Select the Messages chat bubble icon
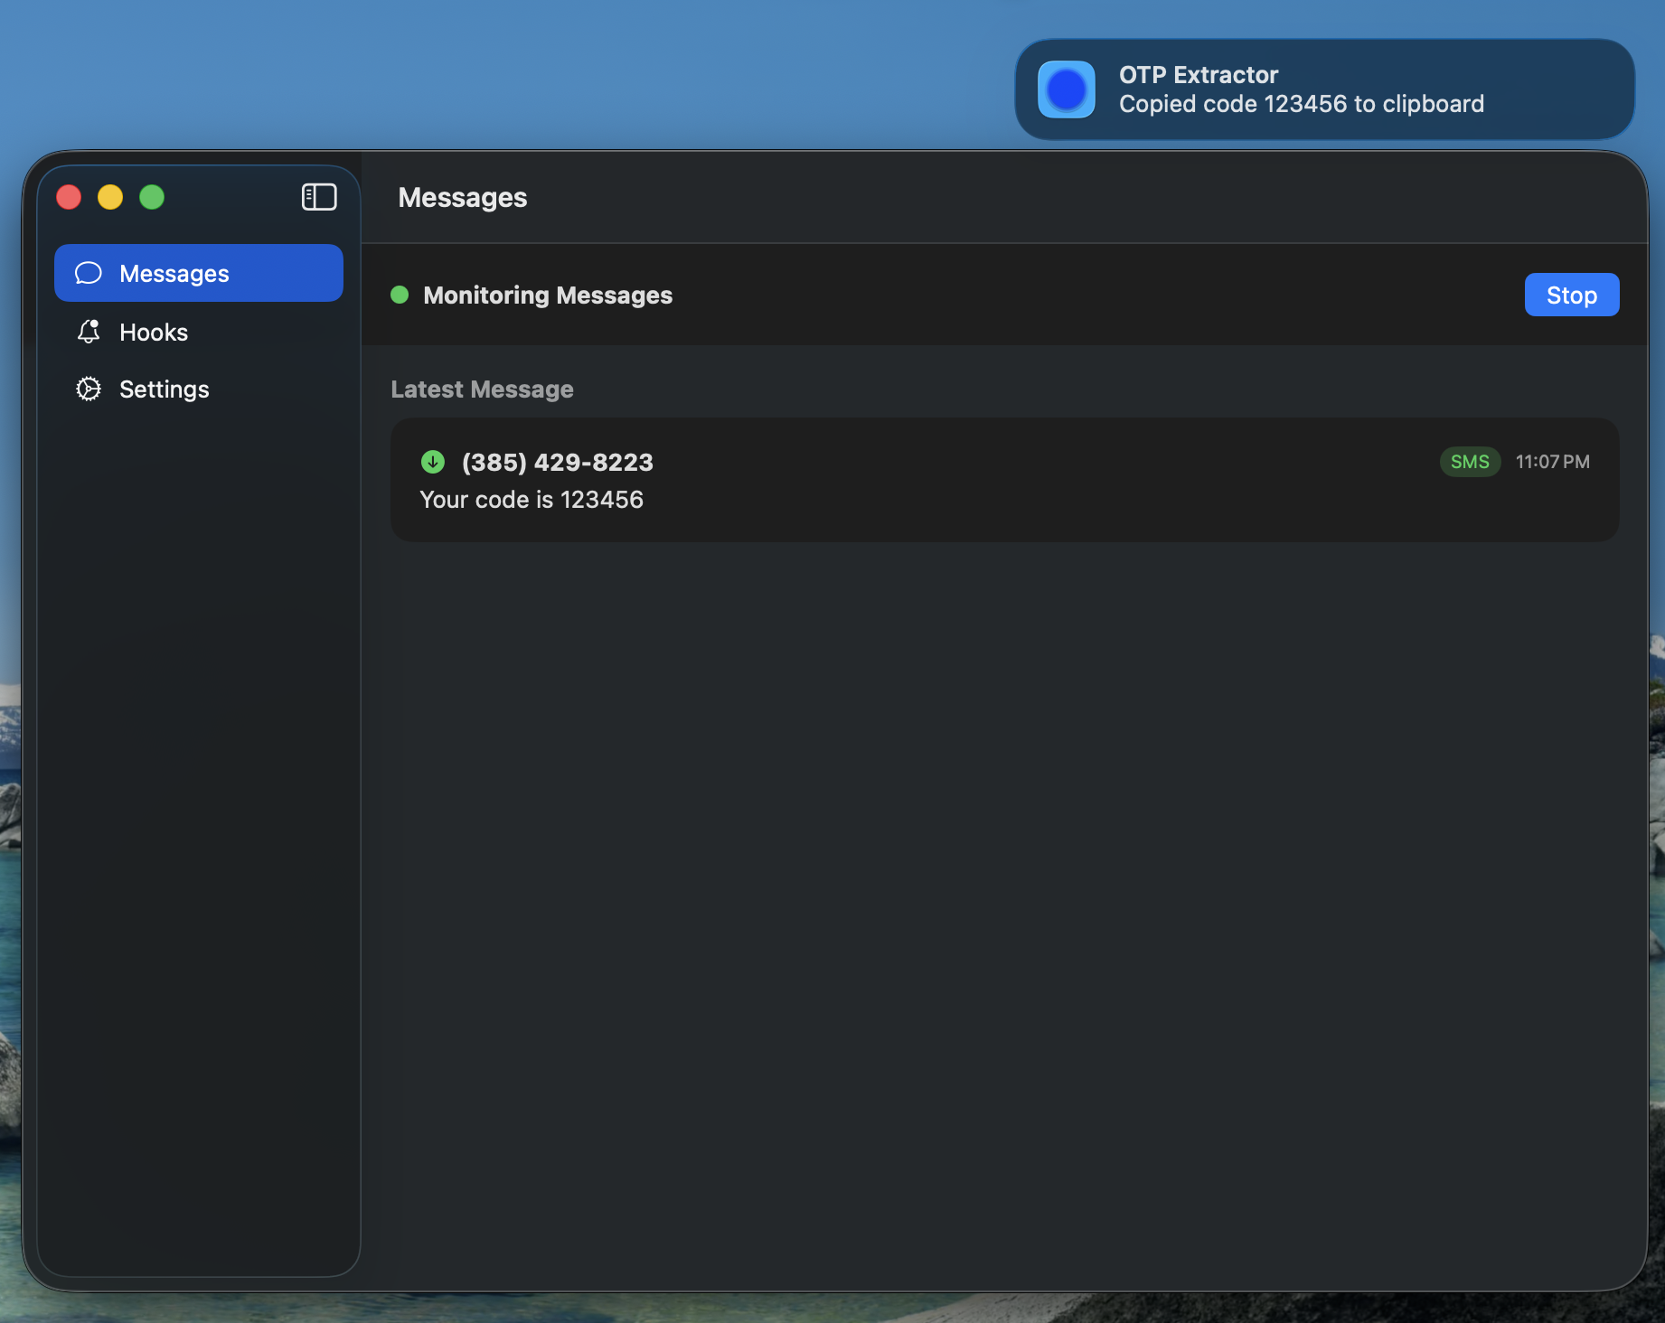 coord(88,272)
